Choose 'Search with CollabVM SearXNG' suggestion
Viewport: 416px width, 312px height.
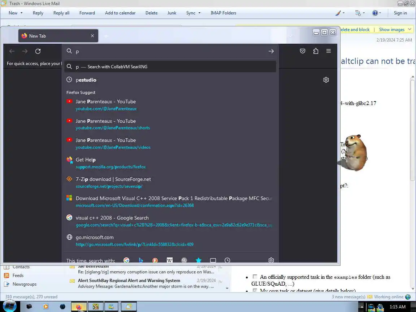pos(170,66)
